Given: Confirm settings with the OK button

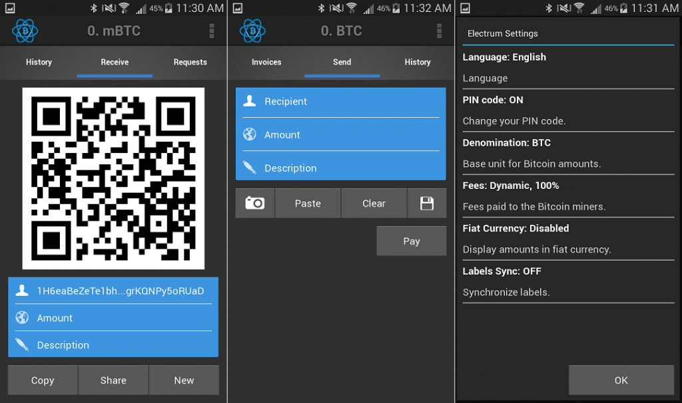Looking at the screenshot, I should tap(621, 380).
